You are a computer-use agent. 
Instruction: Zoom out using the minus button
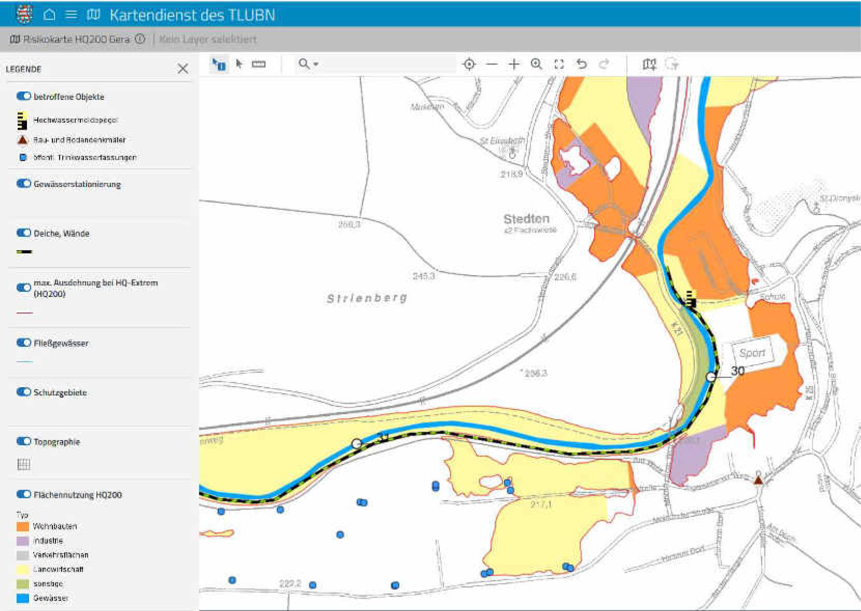point(492,64)
